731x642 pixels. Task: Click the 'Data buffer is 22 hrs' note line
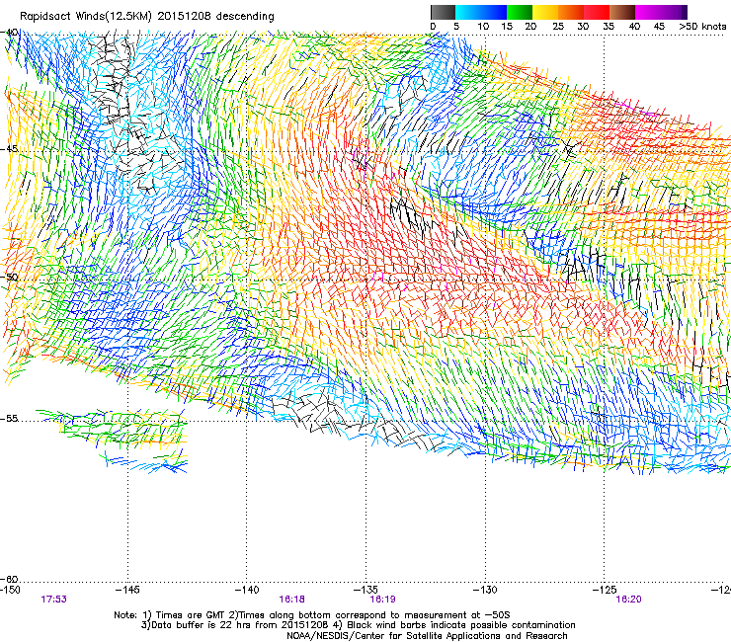(358, 625)
